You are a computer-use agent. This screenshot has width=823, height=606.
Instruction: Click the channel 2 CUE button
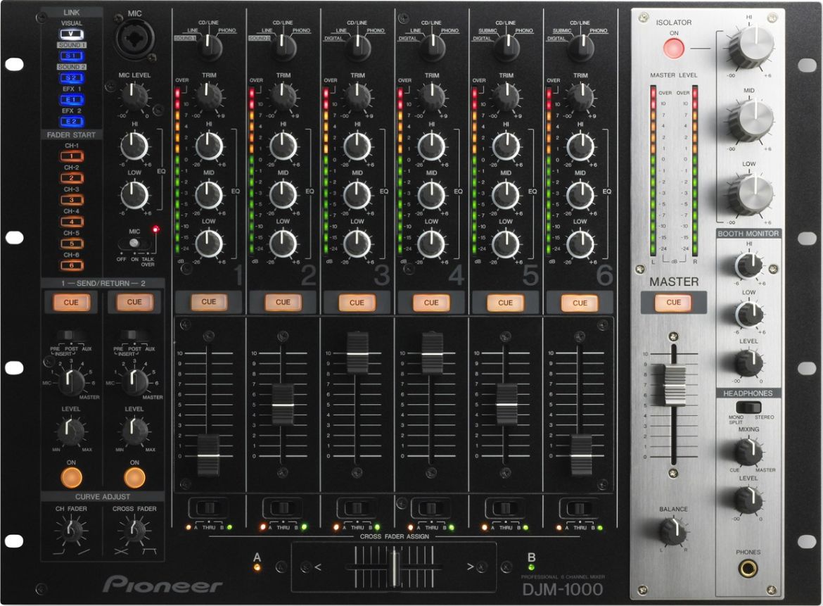point(282,303)
